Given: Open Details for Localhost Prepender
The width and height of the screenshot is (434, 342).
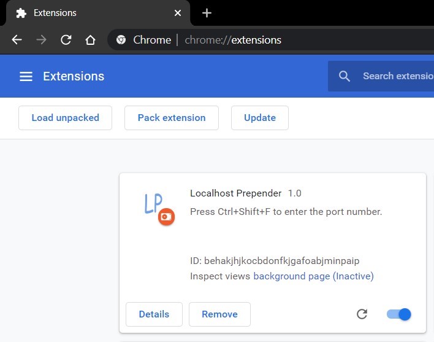Looking at the screenshot, I should 154,314.
